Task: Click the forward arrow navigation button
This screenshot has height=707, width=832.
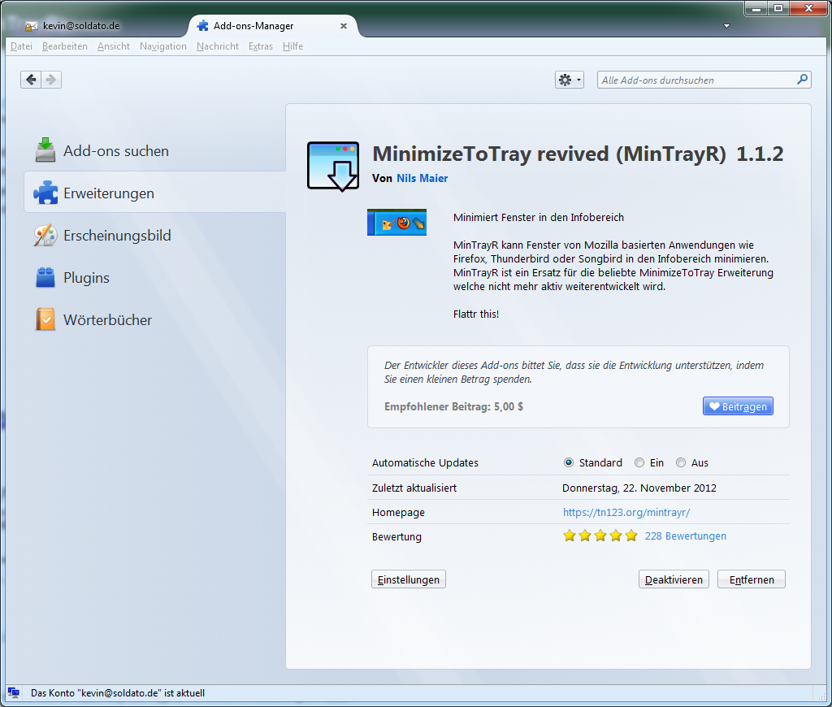Action: [x=51, y=80]
